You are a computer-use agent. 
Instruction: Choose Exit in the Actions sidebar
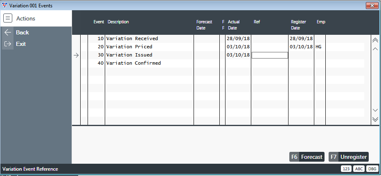click(x=21, y=44)
